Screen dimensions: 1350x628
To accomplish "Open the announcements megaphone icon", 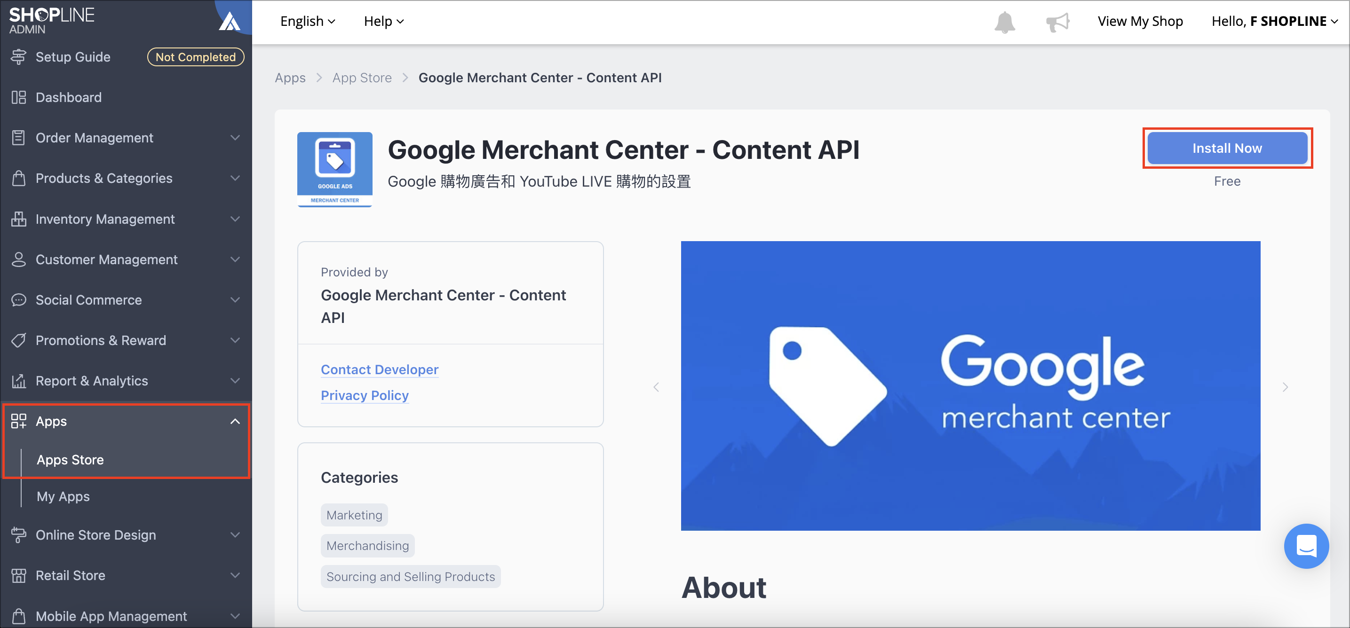I will (1057, 22).
